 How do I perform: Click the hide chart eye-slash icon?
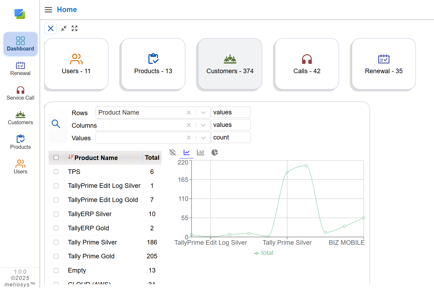[173, 152]
